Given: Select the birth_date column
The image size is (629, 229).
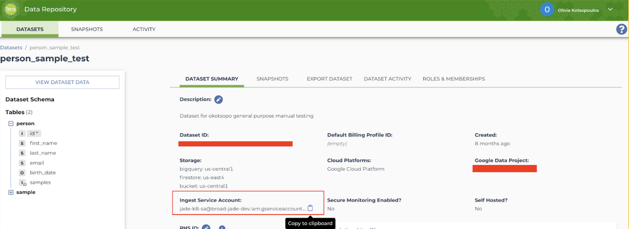Looking at the screenshot, I should (x=43, y=173).
